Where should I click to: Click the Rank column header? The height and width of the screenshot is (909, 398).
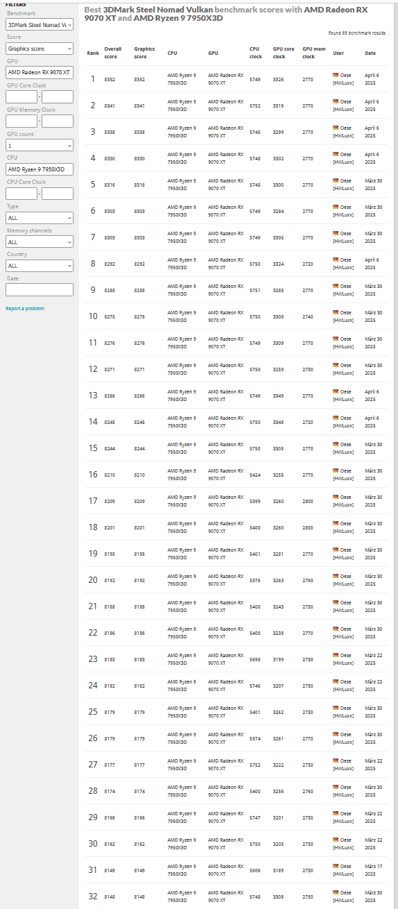(x=93, y=53)
